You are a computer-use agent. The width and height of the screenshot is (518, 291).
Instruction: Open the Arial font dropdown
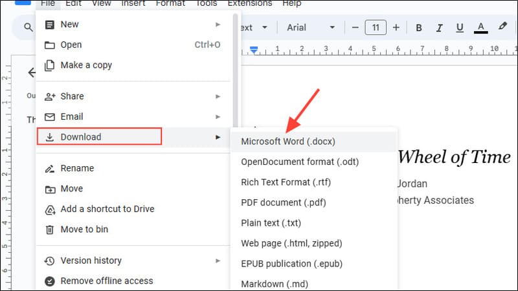tap(311, 27)
